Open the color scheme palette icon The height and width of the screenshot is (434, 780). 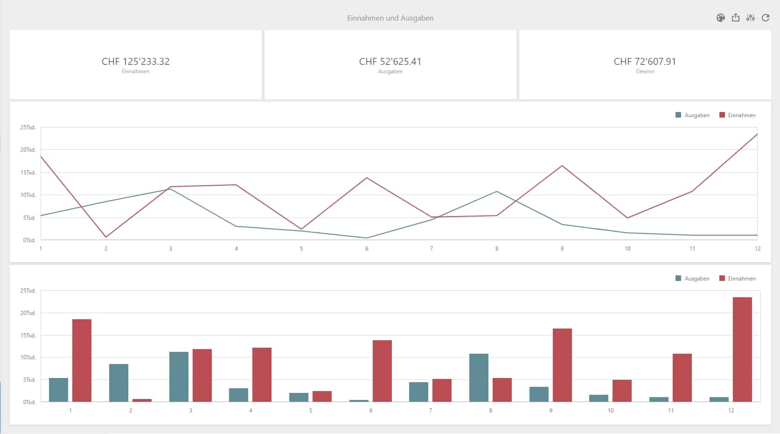[x=720, y=18]
